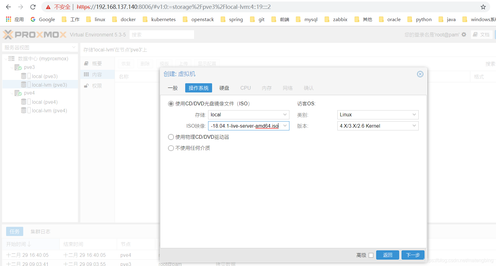
Task: Open the kubernetes bookmark folder
Action: click(159, 19)
